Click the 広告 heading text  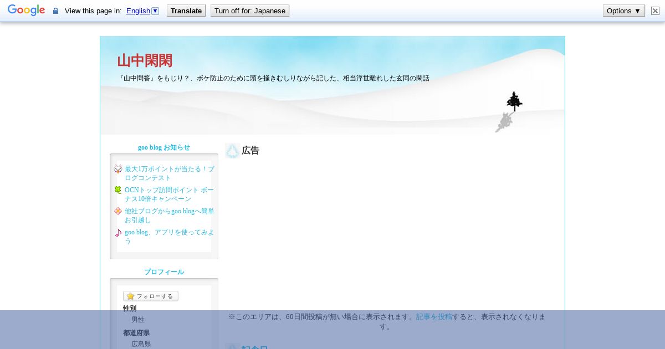coord(250,151)
